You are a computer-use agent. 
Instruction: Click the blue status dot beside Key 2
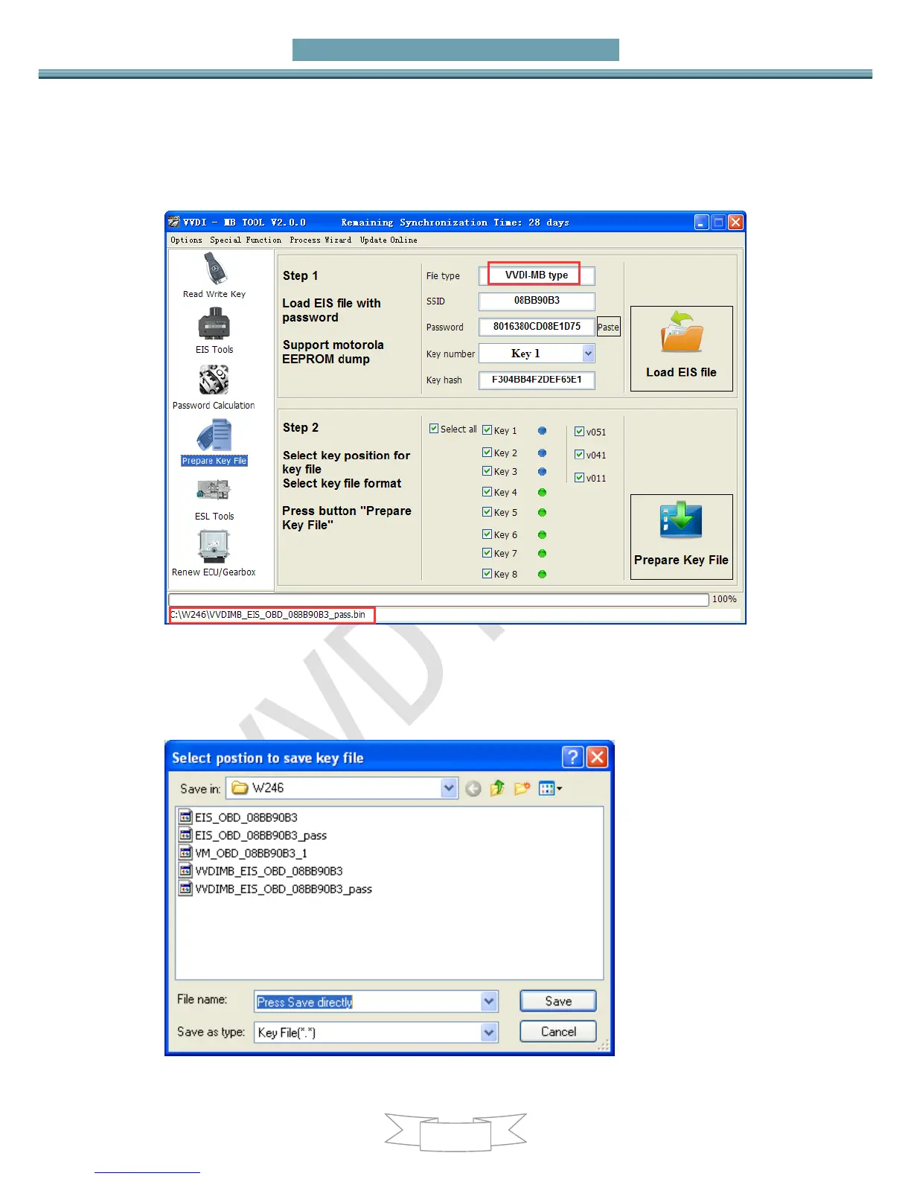tap(542, 453)
